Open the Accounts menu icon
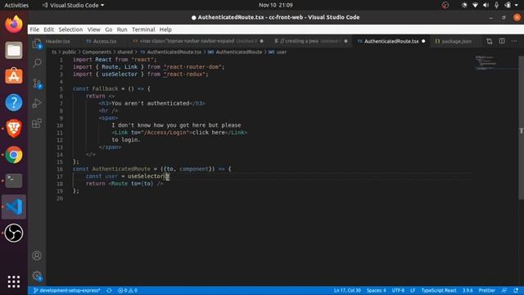This screenshot has width=524, height=295. [x=37, y=256]
